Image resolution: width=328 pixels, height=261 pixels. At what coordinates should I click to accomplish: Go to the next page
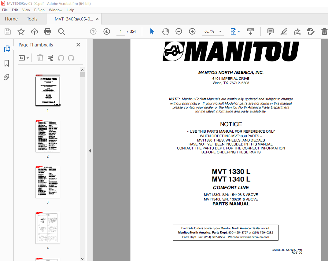[x=107, y=31]
